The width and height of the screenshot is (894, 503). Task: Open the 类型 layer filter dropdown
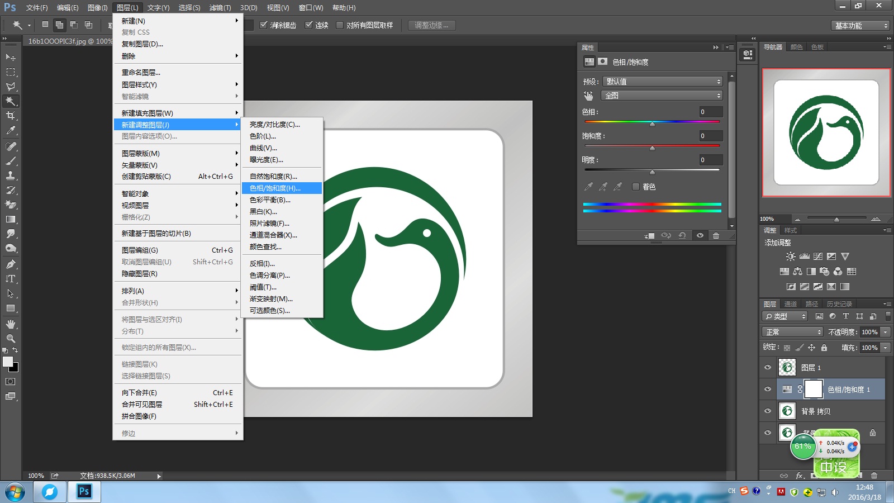point(785,316)
